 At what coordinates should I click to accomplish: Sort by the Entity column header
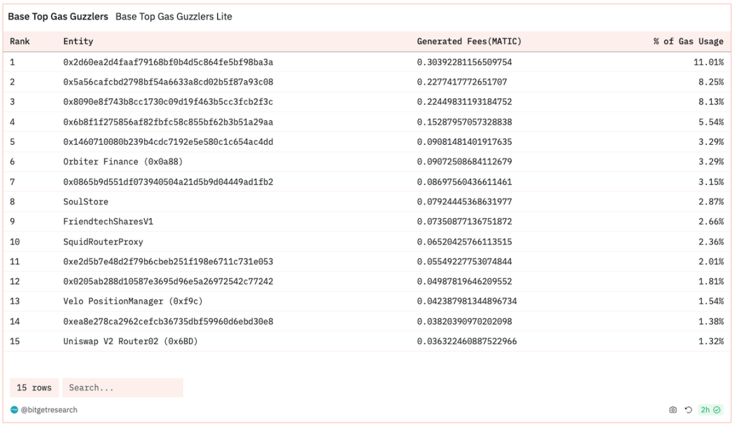[x=78, y=41]
